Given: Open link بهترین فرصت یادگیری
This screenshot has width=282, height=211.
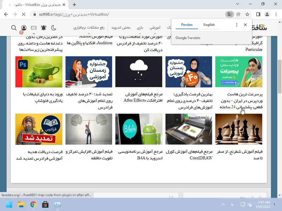Looking at the screenshot, I should [x=190, y=101].
